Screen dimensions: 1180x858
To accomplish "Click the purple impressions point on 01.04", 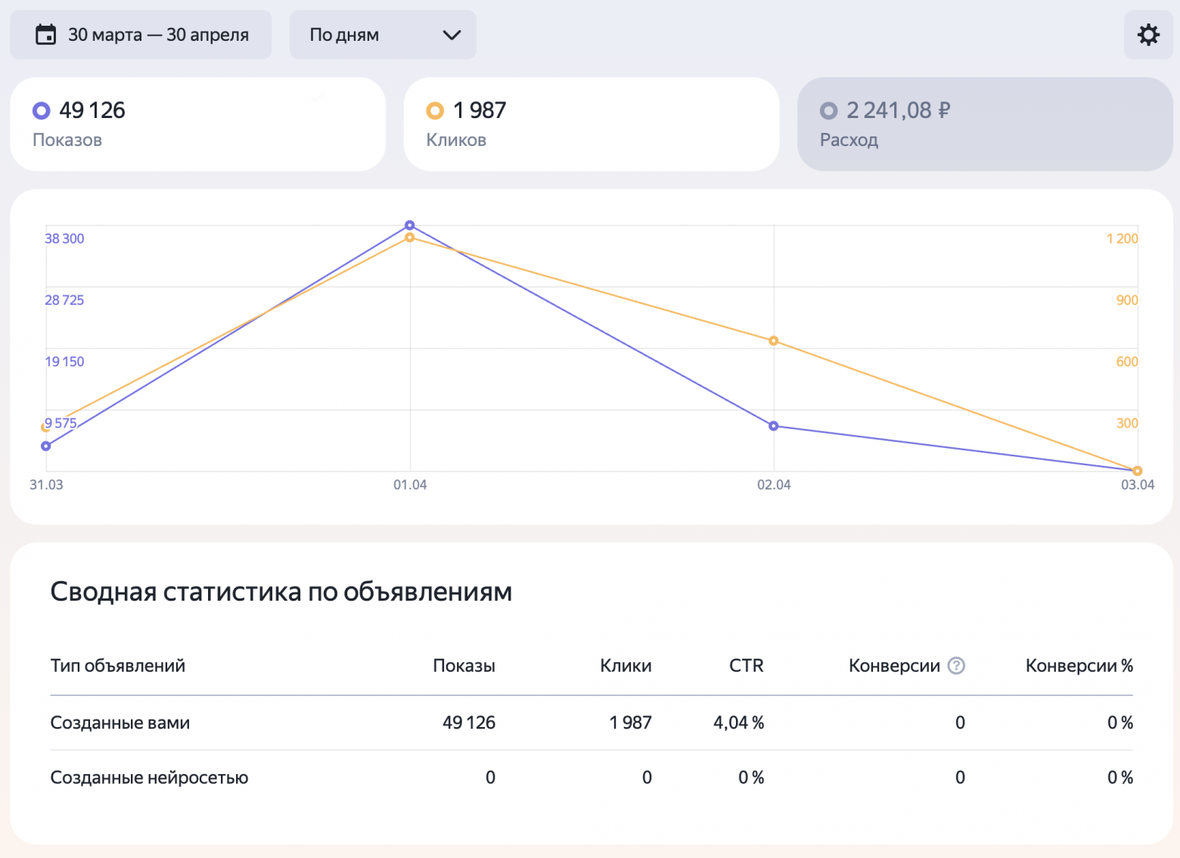I will [410, 225].
